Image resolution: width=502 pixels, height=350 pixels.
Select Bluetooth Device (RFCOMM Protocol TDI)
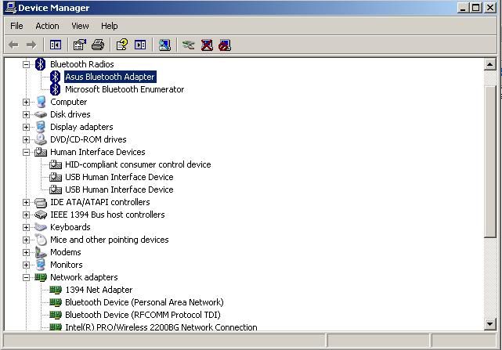point(143,315)
